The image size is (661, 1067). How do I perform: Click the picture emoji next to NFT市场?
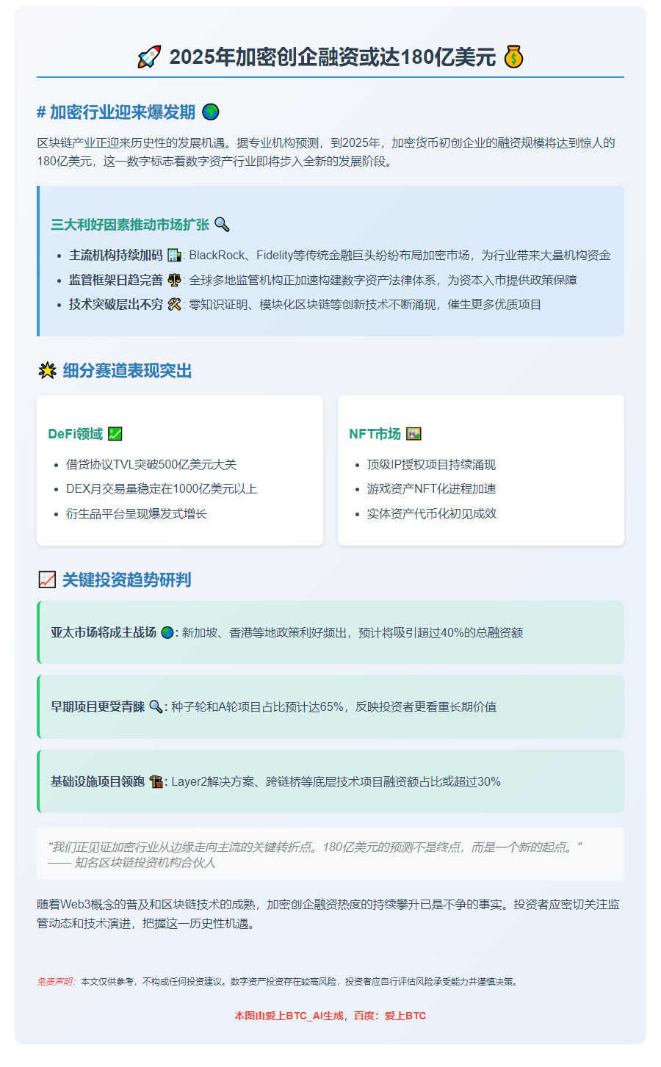coord(413,434)
